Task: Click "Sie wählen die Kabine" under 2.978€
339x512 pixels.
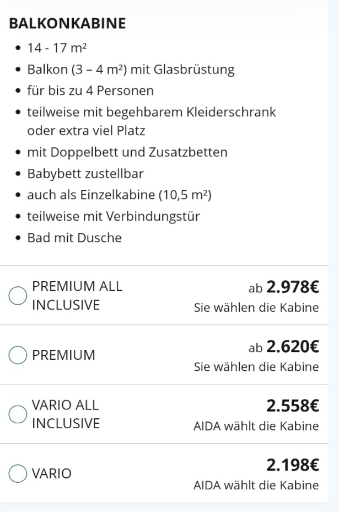Action: [x=256, y=308]
